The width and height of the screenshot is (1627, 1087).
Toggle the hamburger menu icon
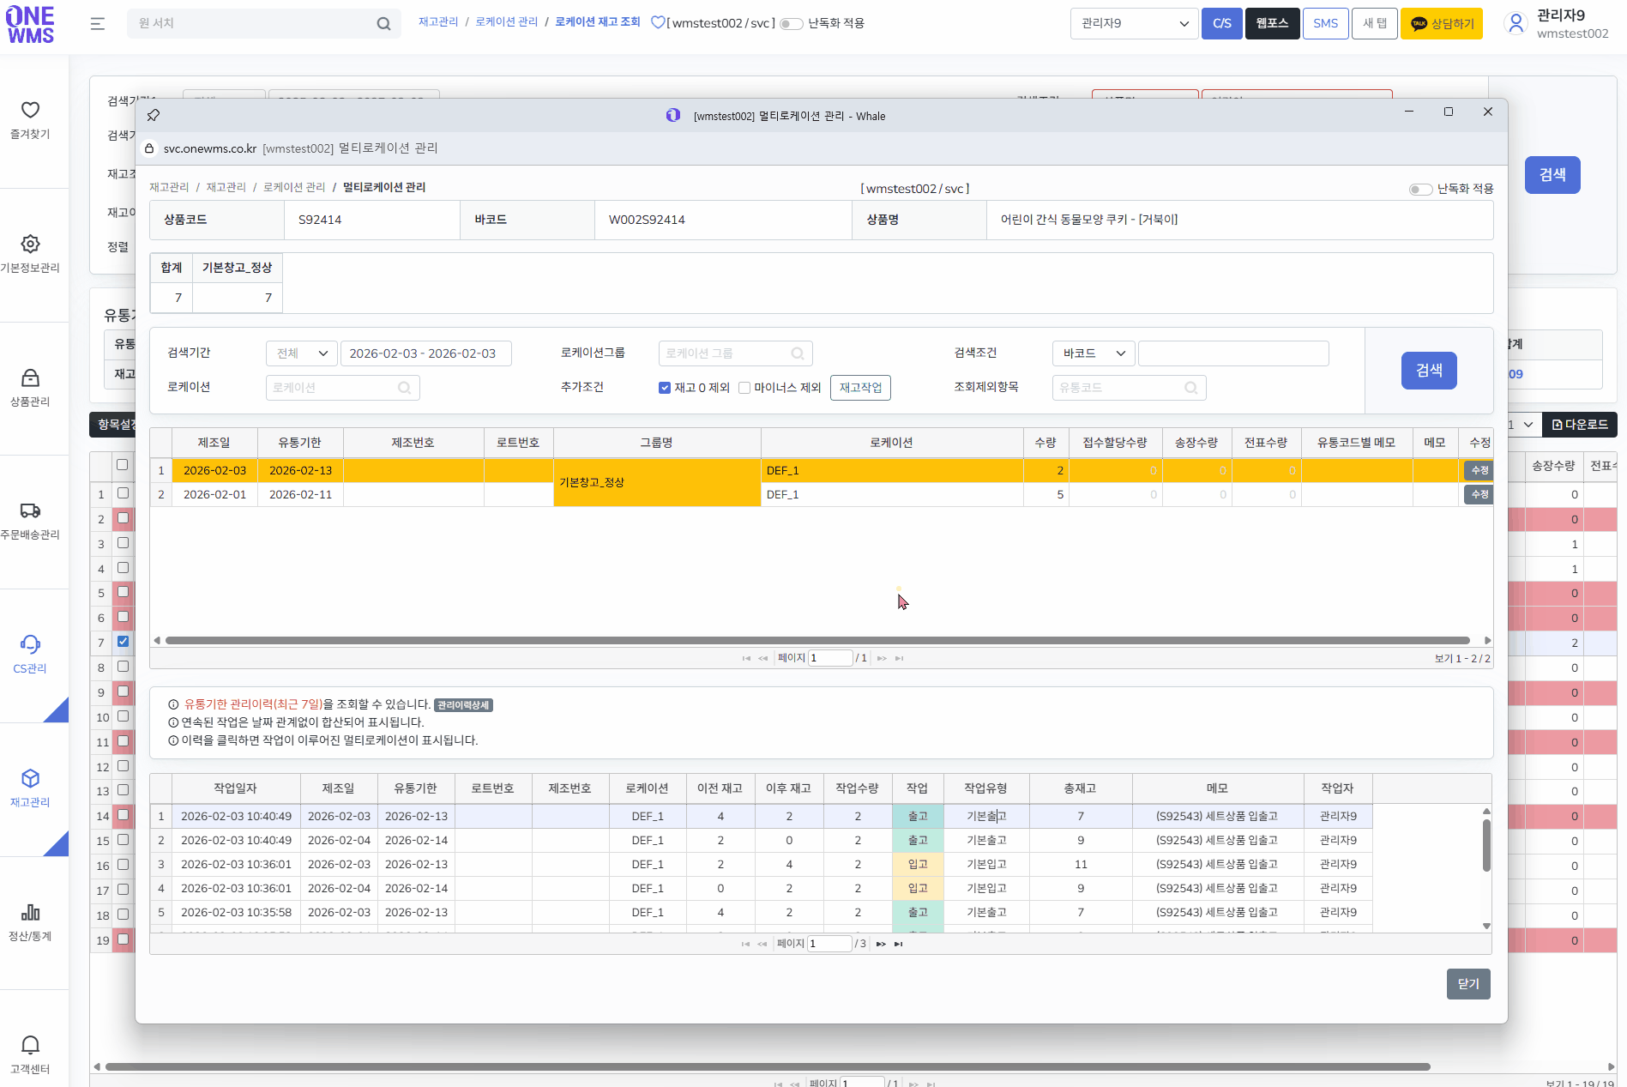click(x=98, y=24)
